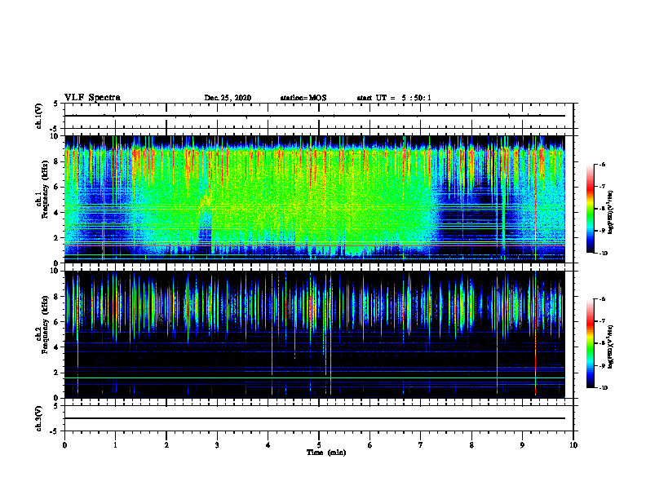Click the "-6" tick on ch.1 colorbar

pyautogui.click(x=602, y=164)
